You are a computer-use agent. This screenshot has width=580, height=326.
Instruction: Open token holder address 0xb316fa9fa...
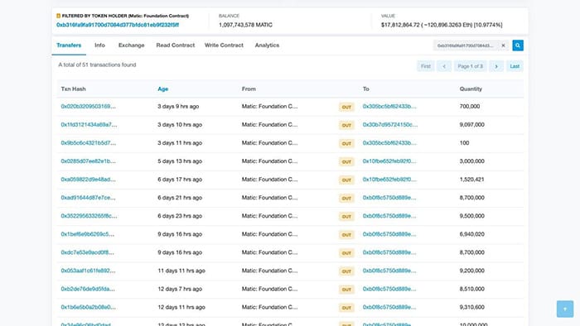pos(118,25)
